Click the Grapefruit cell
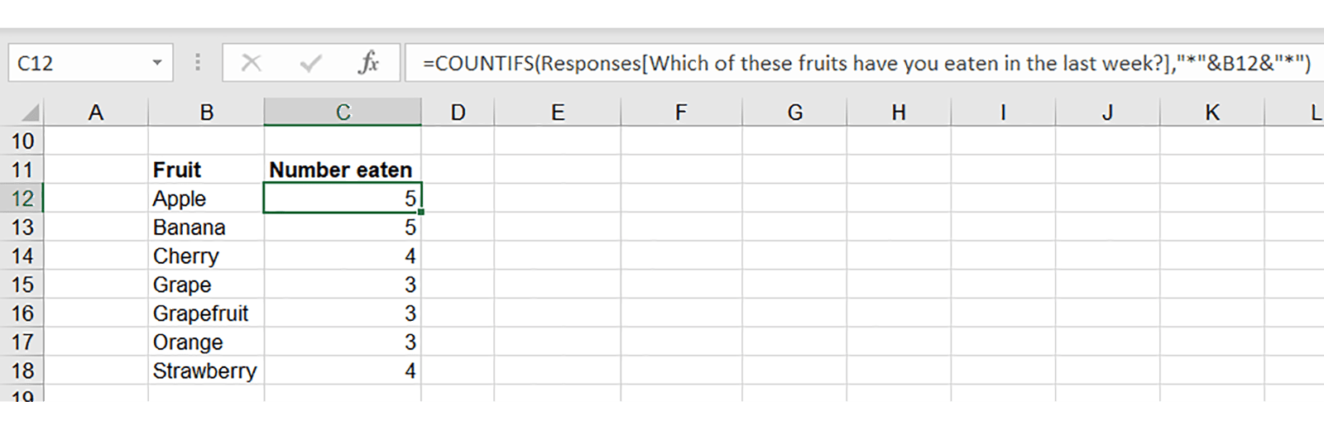The width and height of the screenshot is (1324, 430). 206,313
